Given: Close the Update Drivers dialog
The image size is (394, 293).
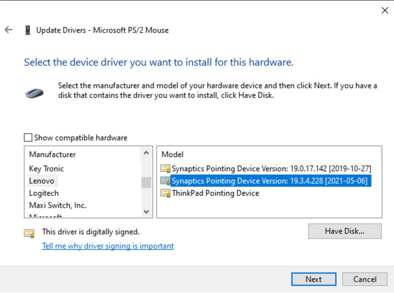Looking at the screenshot, I should tap(385, 10).
